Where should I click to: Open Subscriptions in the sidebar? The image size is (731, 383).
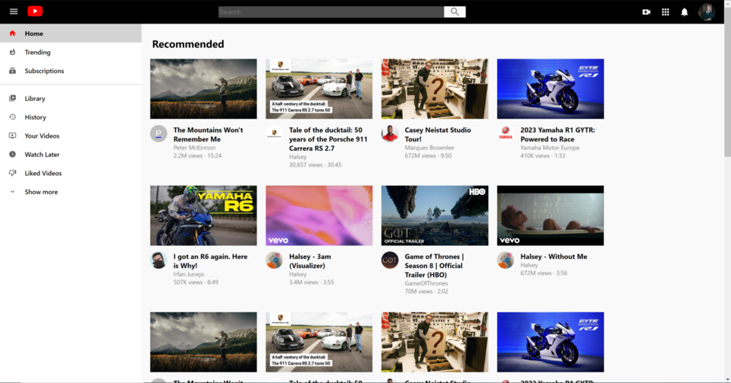[x=44, y=71]
